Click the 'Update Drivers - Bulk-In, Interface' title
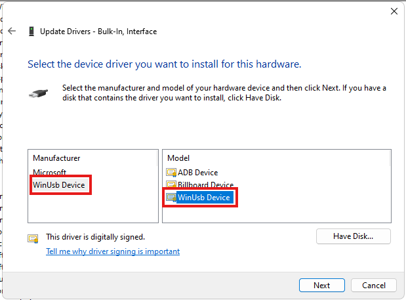The width and height of the screenshot is (406, 300). [98, 32]
